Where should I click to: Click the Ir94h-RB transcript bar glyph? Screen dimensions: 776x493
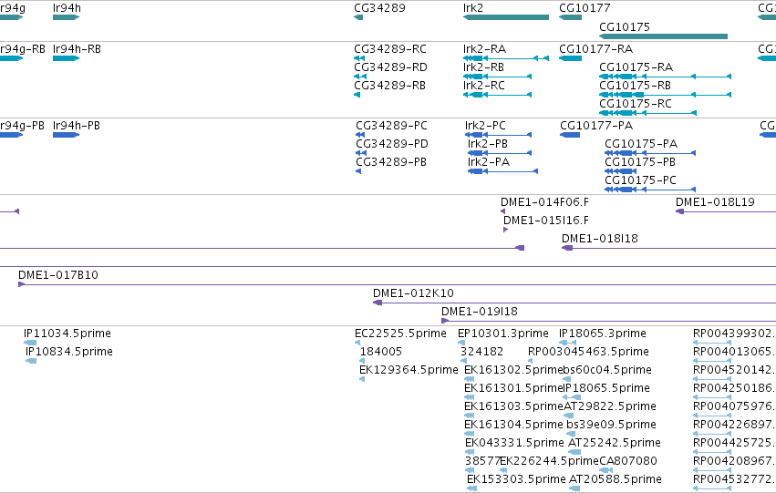coord(67,58)
